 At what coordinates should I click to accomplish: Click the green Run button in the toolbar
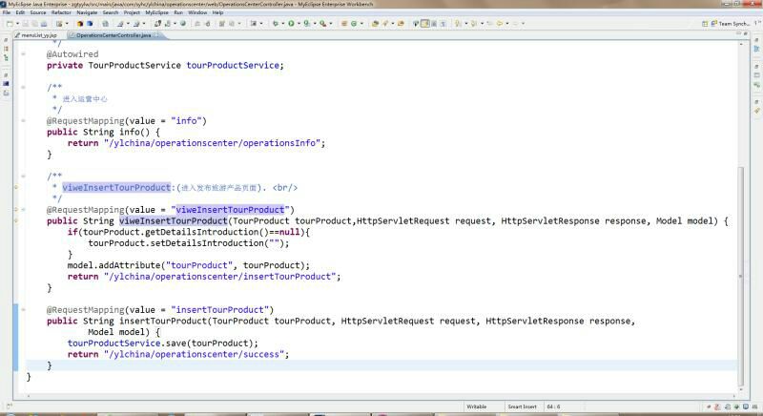(293, 23)
